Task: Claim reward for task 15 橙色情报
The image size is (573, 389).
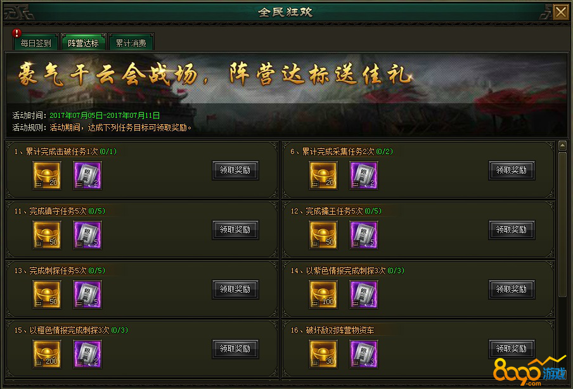Action: 235,349
